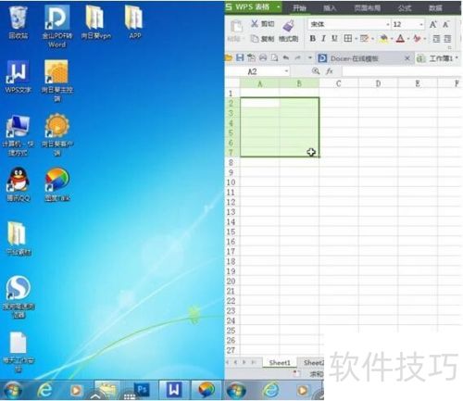The image size is (463, 401).
Task: Select column D header
Action: tap(378, 83)
